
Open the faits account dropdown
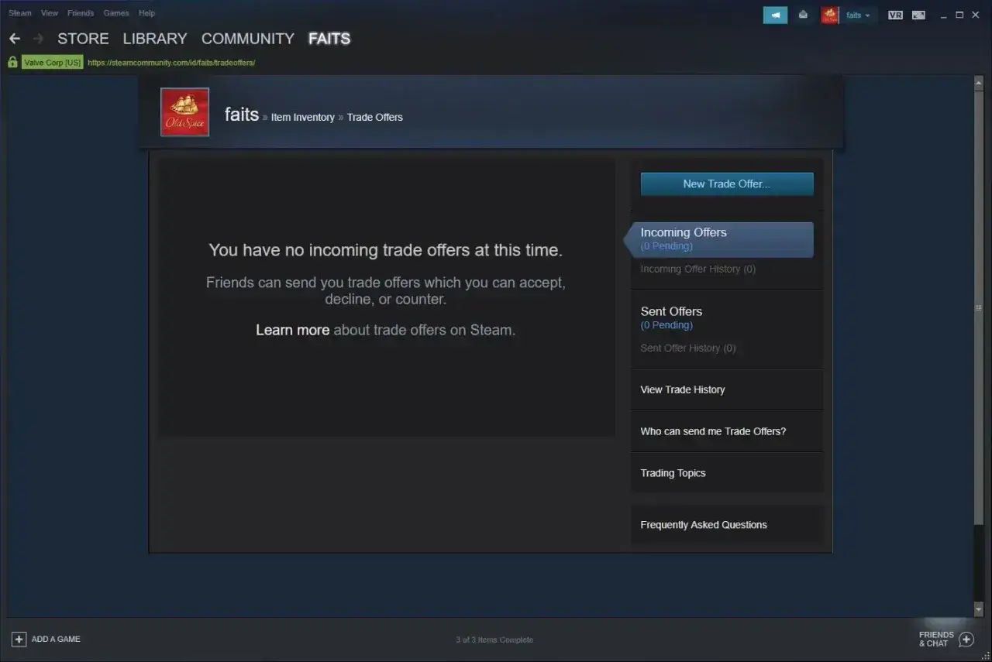coord(858,15)
